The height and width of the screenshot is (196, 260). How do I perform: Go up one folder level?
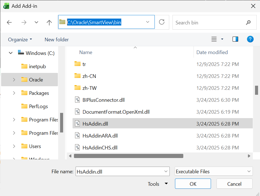pos(49,22)
